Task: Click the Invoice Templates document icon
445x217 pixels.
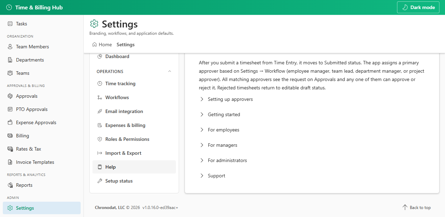Action: 10,162
